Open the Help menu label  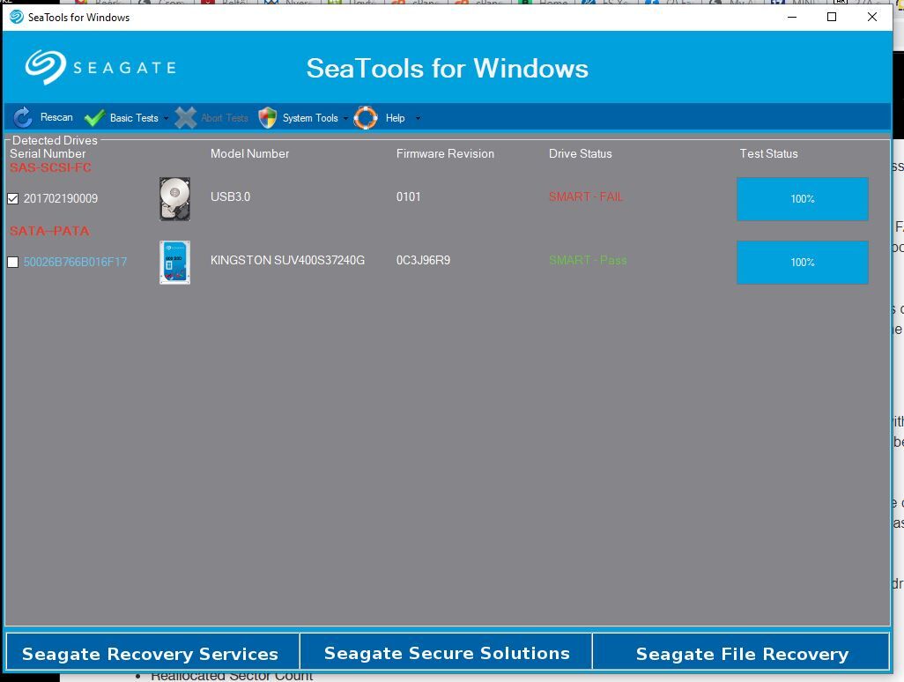tap(395, 117)
